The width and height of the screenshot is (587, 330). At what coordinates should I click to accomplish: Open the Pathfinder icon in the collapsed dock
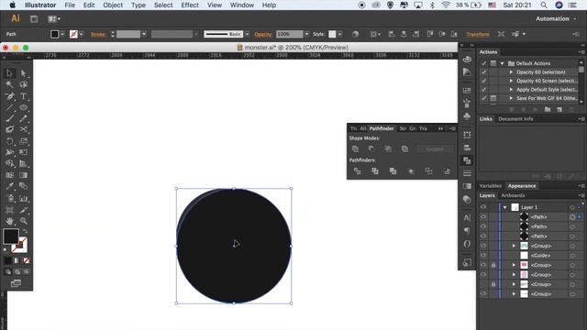pyautogui.click(x=467, y=160)
